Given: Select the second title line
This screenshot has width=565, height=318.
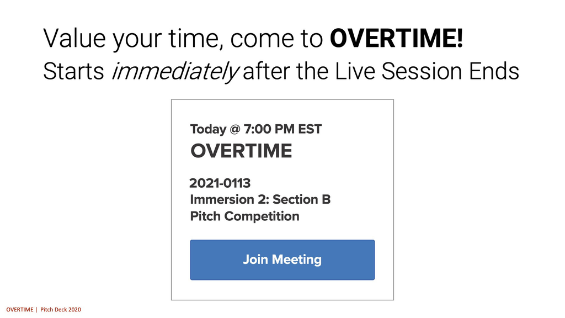Looking at the screenshot, I should 281,71.
